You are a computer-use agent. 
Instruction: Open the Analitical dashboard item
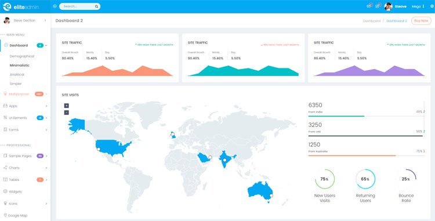[x=17, y=75]
